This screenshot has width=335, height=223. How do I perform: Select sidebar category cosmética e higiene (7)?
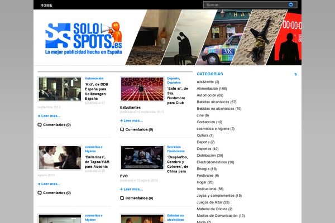216,129
